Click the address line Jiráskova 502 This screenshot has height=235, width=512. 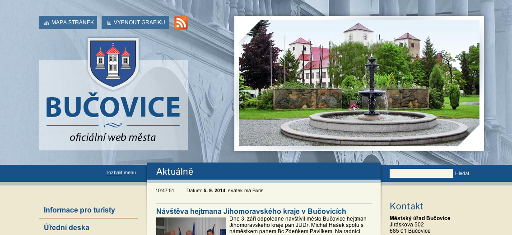pyautogui.click(x=407, y=225)
